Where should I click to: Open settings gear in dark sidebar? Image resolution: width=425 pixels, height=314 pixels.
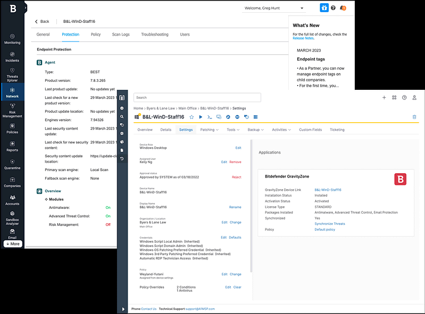(122, 133)
